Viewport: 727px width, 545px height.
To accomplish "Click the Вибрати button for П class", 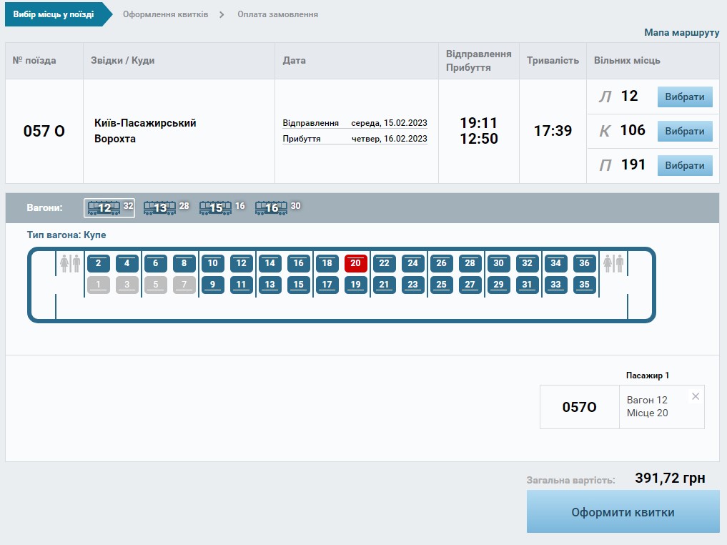I will 685,165.
